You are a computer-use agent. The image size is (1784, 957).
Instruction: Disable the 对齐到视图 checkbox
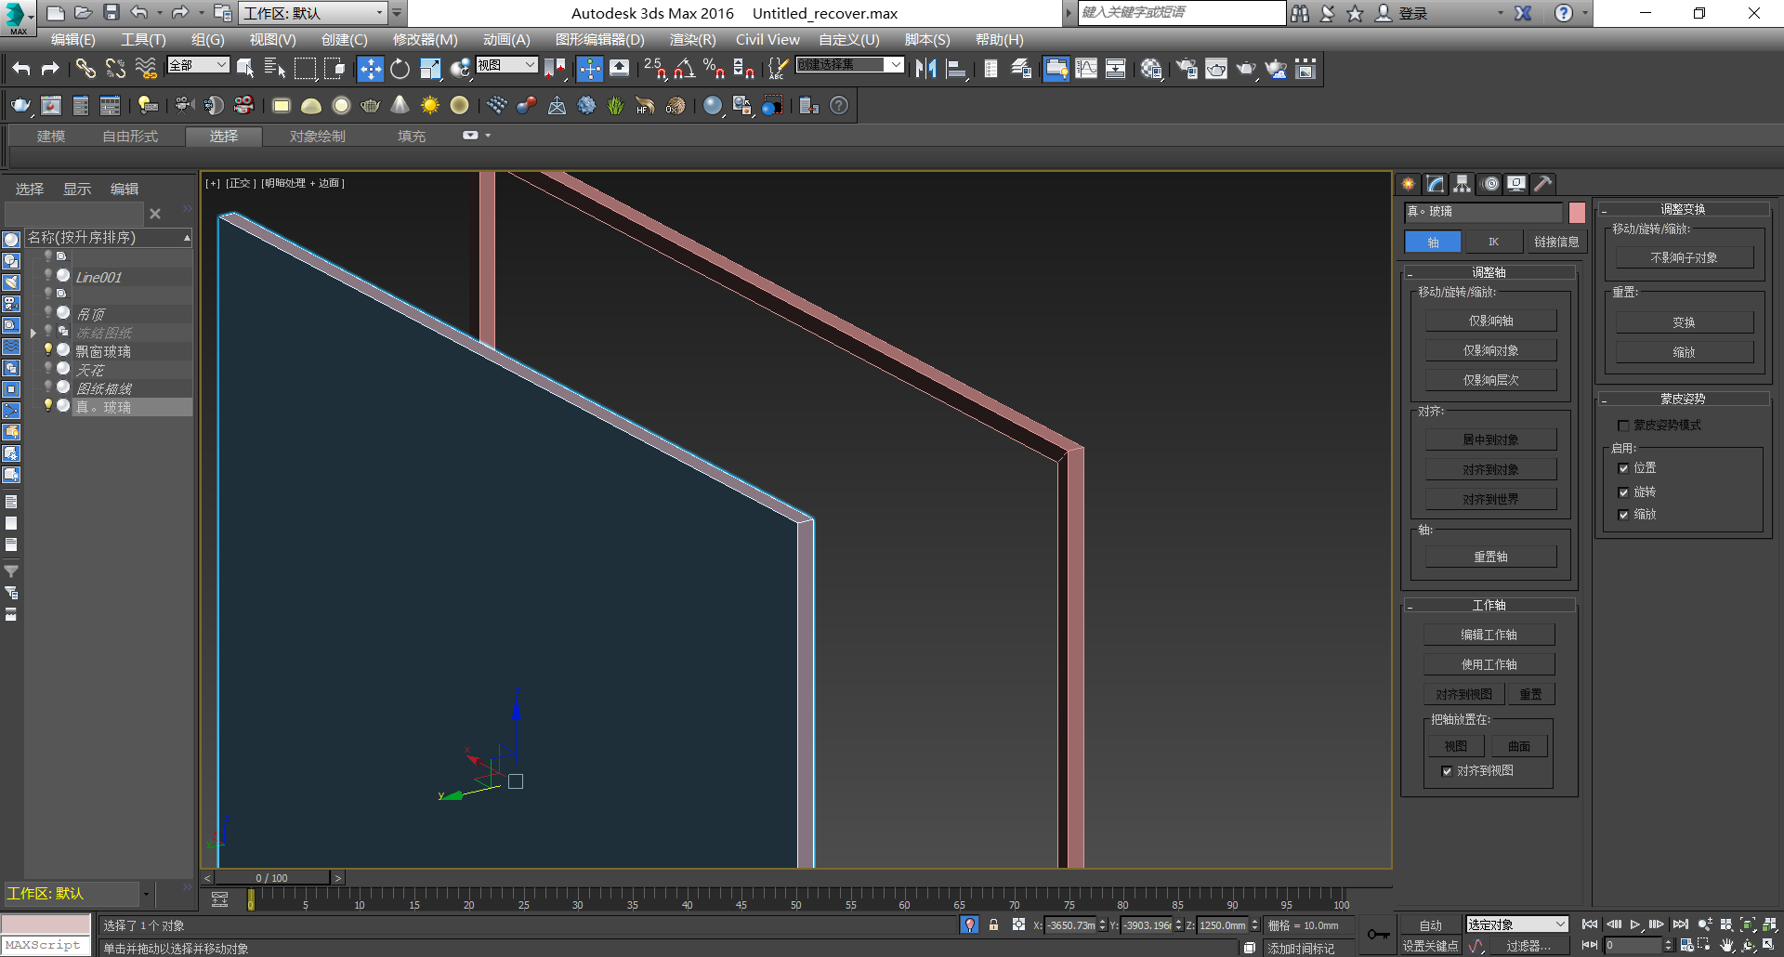(x=1447, y=770)
